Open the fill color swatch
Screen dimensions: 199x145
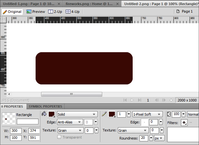52,114
